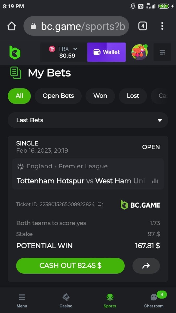Tap the browser address bar

[x=76, y=26]
